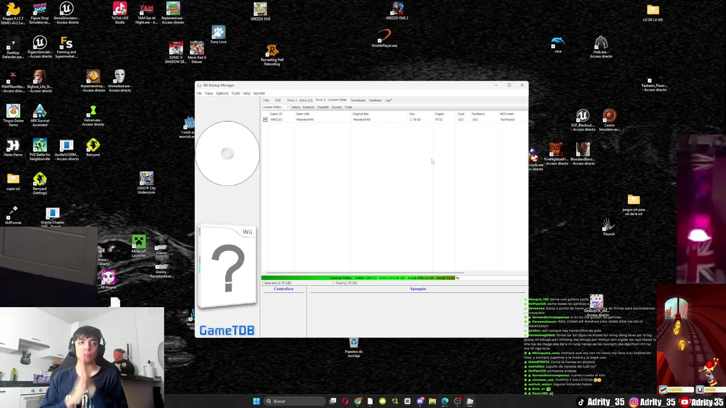Sort by Region column header
This screenshot has height=408, width=726.
coord(440,114)
